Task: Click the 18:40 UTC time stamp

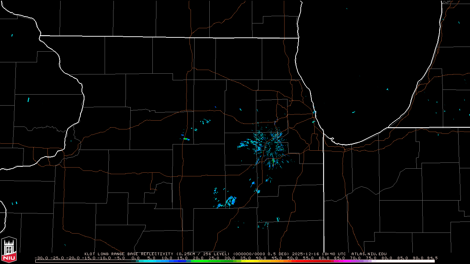Action: coord(334,254)
